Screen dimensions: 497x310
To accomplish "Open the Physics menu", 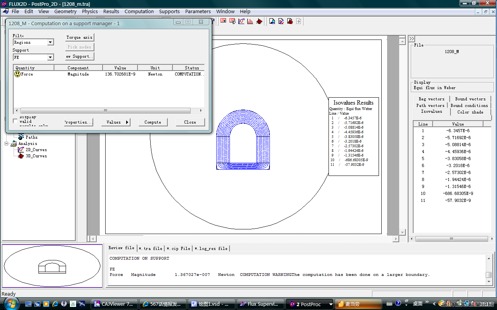I will pos(90,11).
